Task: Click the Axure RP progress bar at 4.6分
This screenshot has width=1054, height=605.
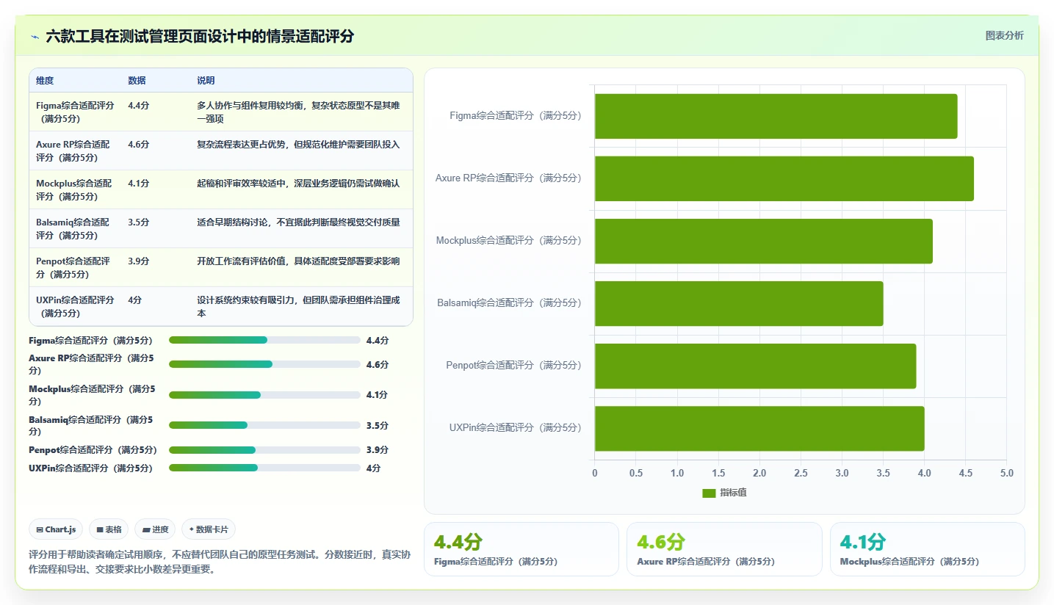Action: [x=264, y=364]
